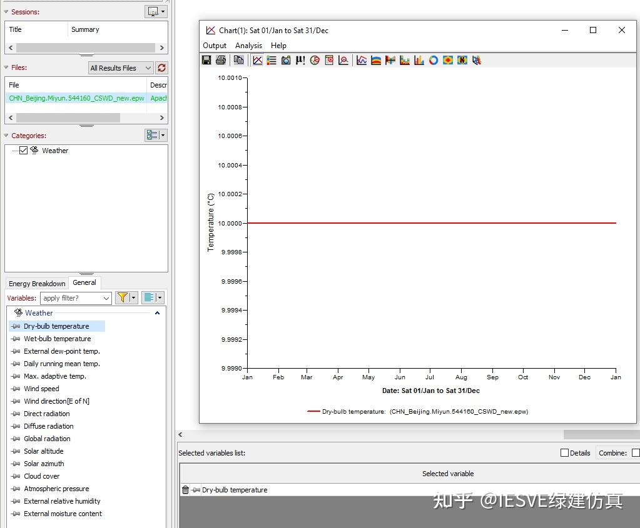
Task: Select the stacked area chart icon
Action: point(376,61)
